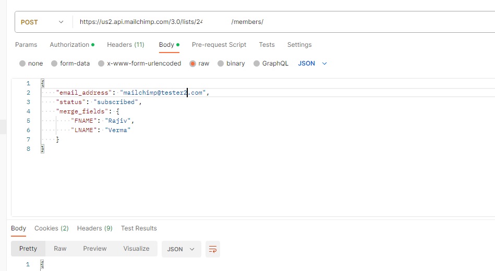Open the POST method dropdown
Viewport: 495px width, 271px height.
[42, 22]
